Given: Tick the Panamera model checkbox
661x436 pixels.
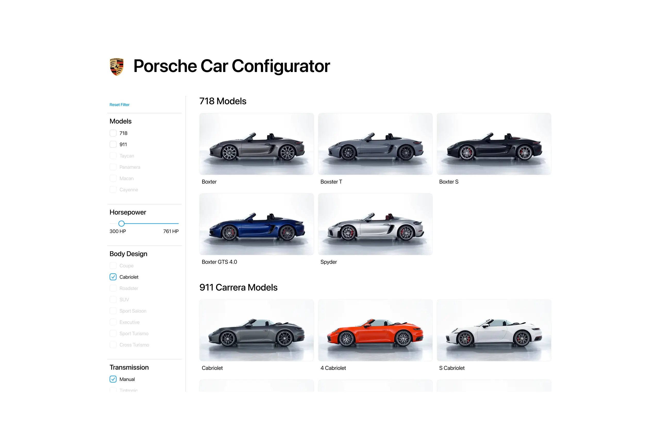Looking at the screenshot, I should (x=113, y=167).
